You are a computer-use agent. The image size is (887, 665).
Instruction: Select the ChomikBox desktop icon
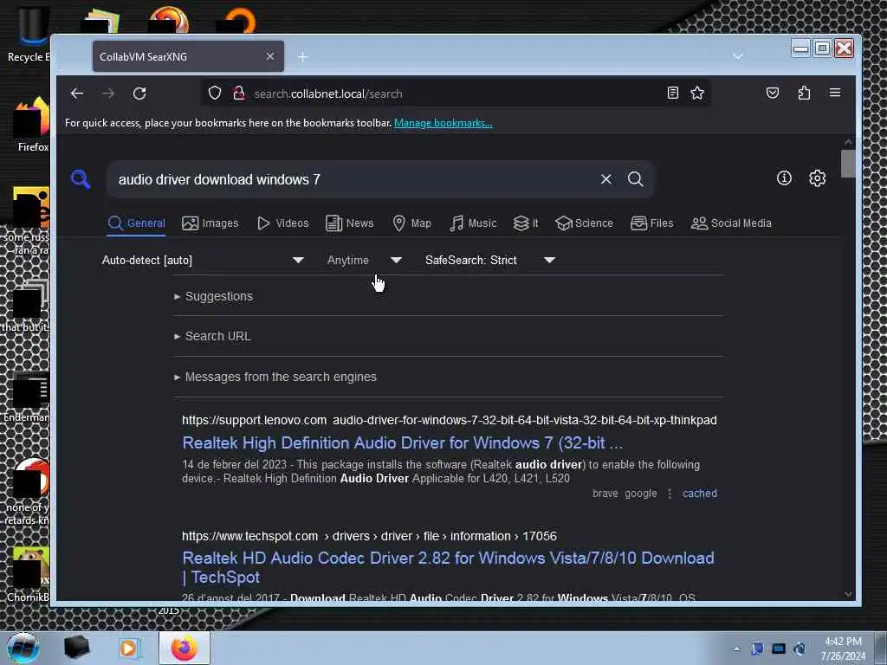29,574
